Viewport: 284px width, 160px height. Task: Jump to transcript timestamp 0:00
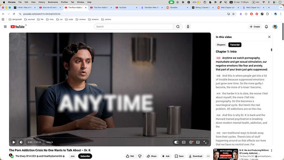tap(219, 58)
